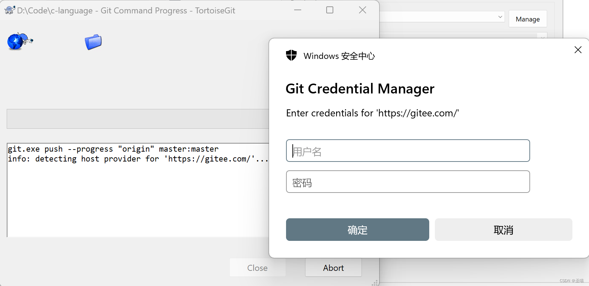Close the Git Credential Manager dialog
The width and height of the screenshot is (589, 286).
[x=578, y=50]
